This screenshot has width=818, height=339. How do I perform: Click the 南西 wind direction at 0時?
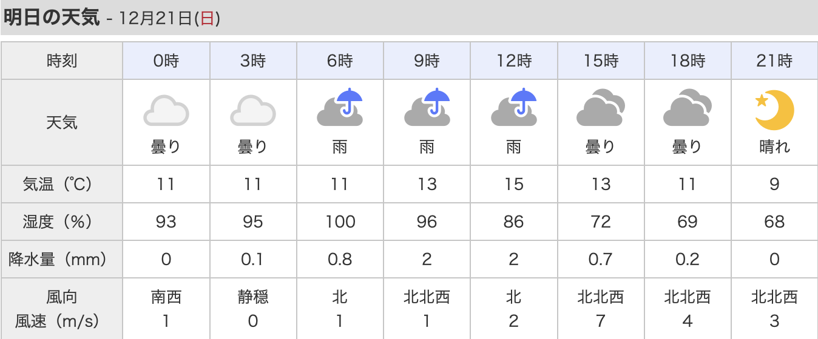click(x=166, y=297)
